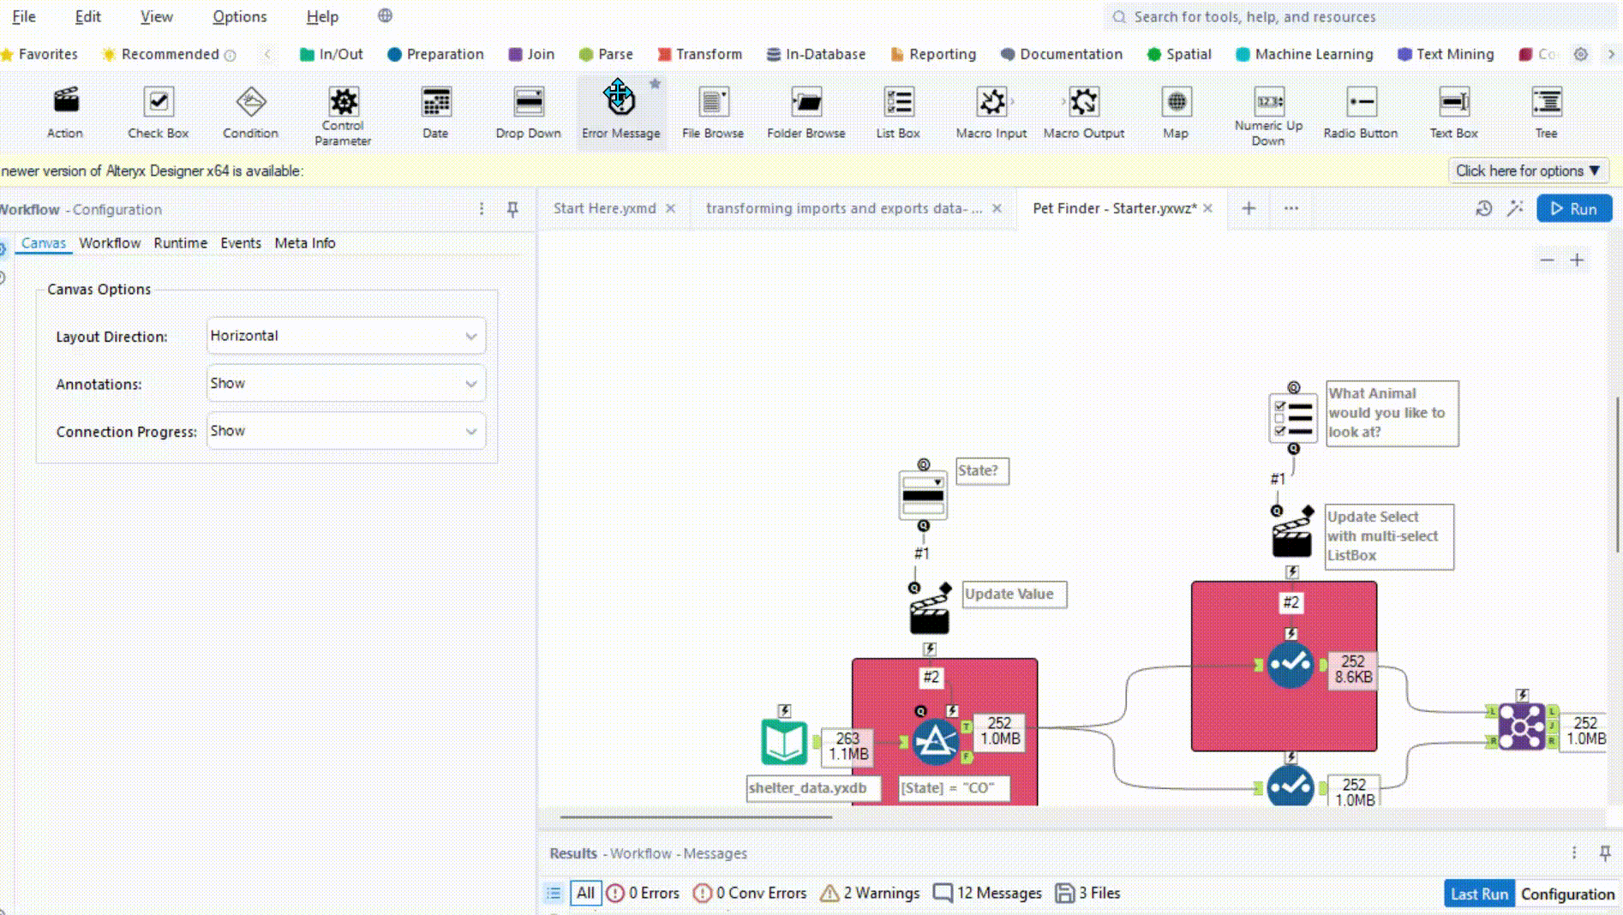This screenshot has height=915, width=1623.
Task: Click the Select tool in red container
Action: tap(1291, 665)
